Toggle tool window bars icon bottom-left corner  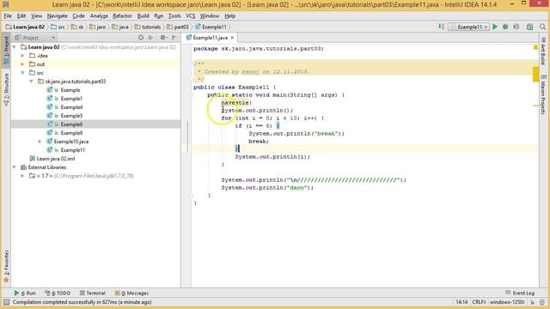tap(6, 302)
